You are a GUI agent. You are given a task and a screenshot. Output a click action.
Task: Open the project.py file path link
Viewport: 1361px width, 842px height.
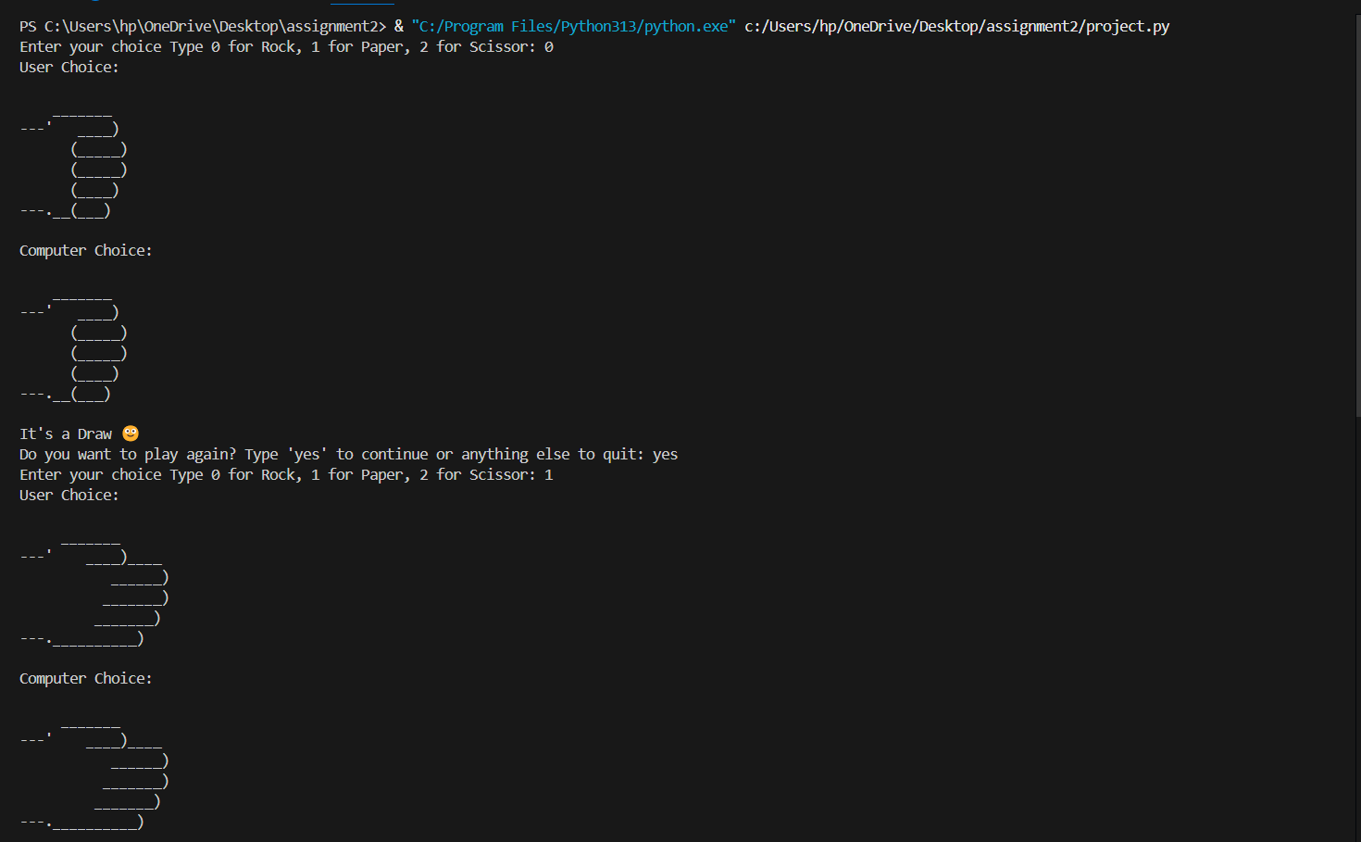click(956, 26)
